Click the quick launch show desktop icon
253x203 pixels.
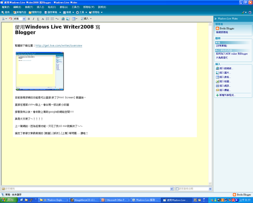click(22, 200)
